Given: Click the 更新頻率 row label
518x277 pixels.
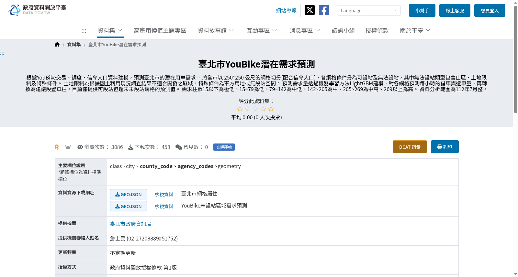Looking at the screenshot, I should point(67,252).
